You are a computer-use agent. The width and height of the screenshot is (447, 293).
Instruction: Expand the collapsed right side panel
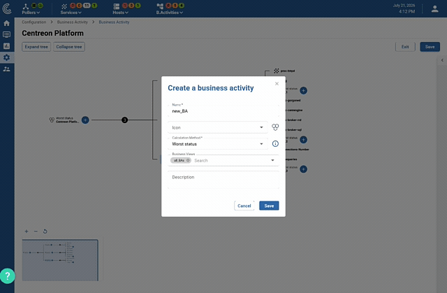coord(442,60)
